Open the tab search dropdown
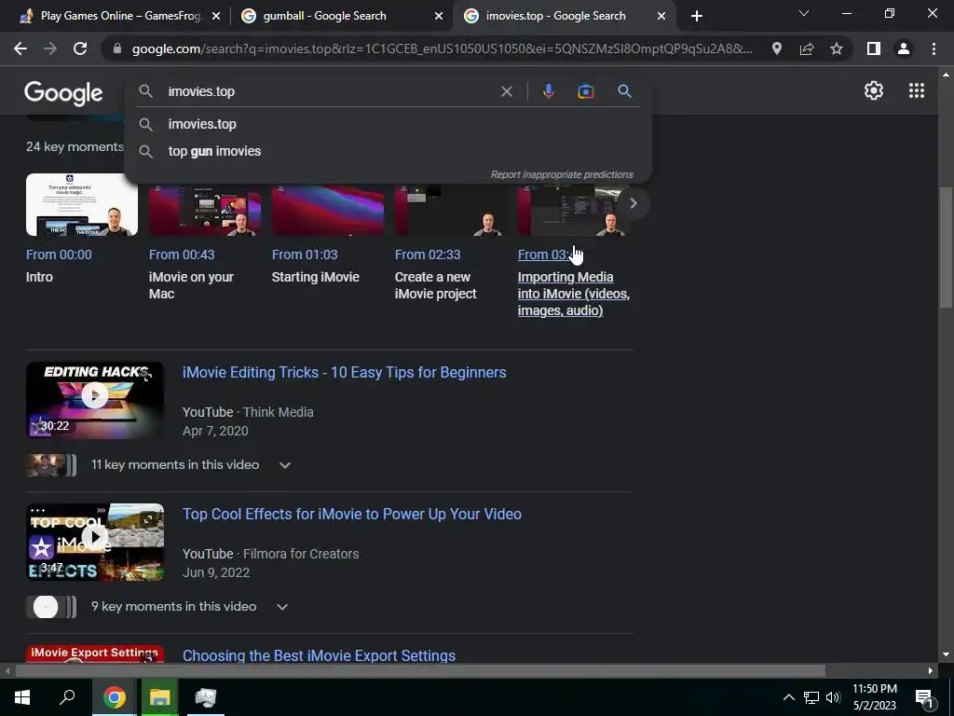Image resolution: width=954 pixels, height=716 pixels. tap(804, 13)
